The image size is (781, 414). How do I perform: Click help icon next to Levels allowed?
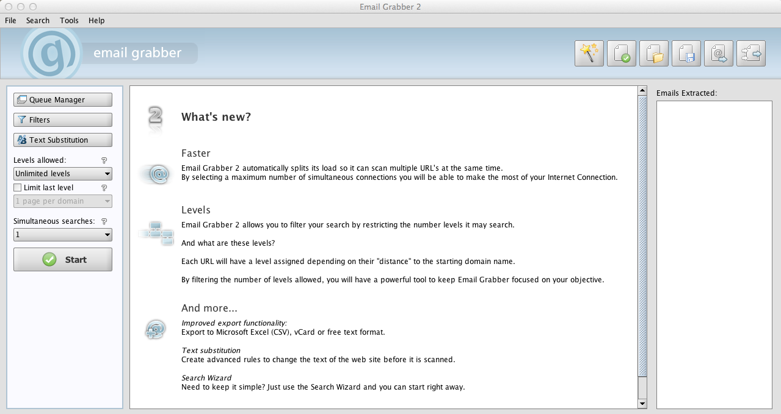coord(104,160)
